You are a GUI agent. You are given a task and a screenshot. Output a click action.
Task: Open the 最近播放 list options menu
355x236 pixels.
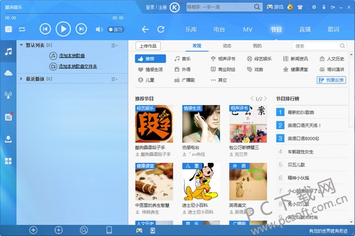tap(114, 79)
